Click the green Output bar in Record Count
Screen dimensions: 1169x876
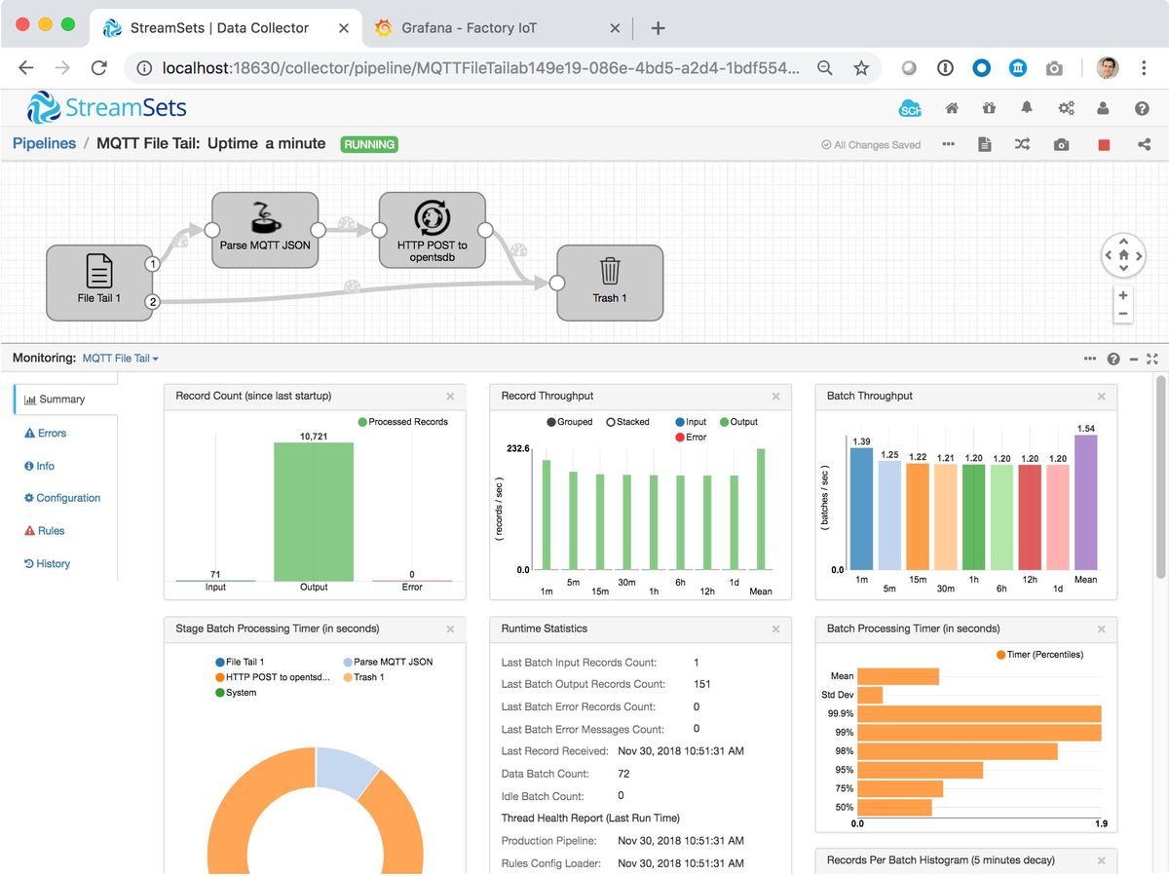pos(314,513)
